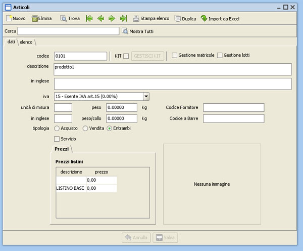The image size is (303, 251).
Task: Jump to the last record arrow
Action: 123,18
